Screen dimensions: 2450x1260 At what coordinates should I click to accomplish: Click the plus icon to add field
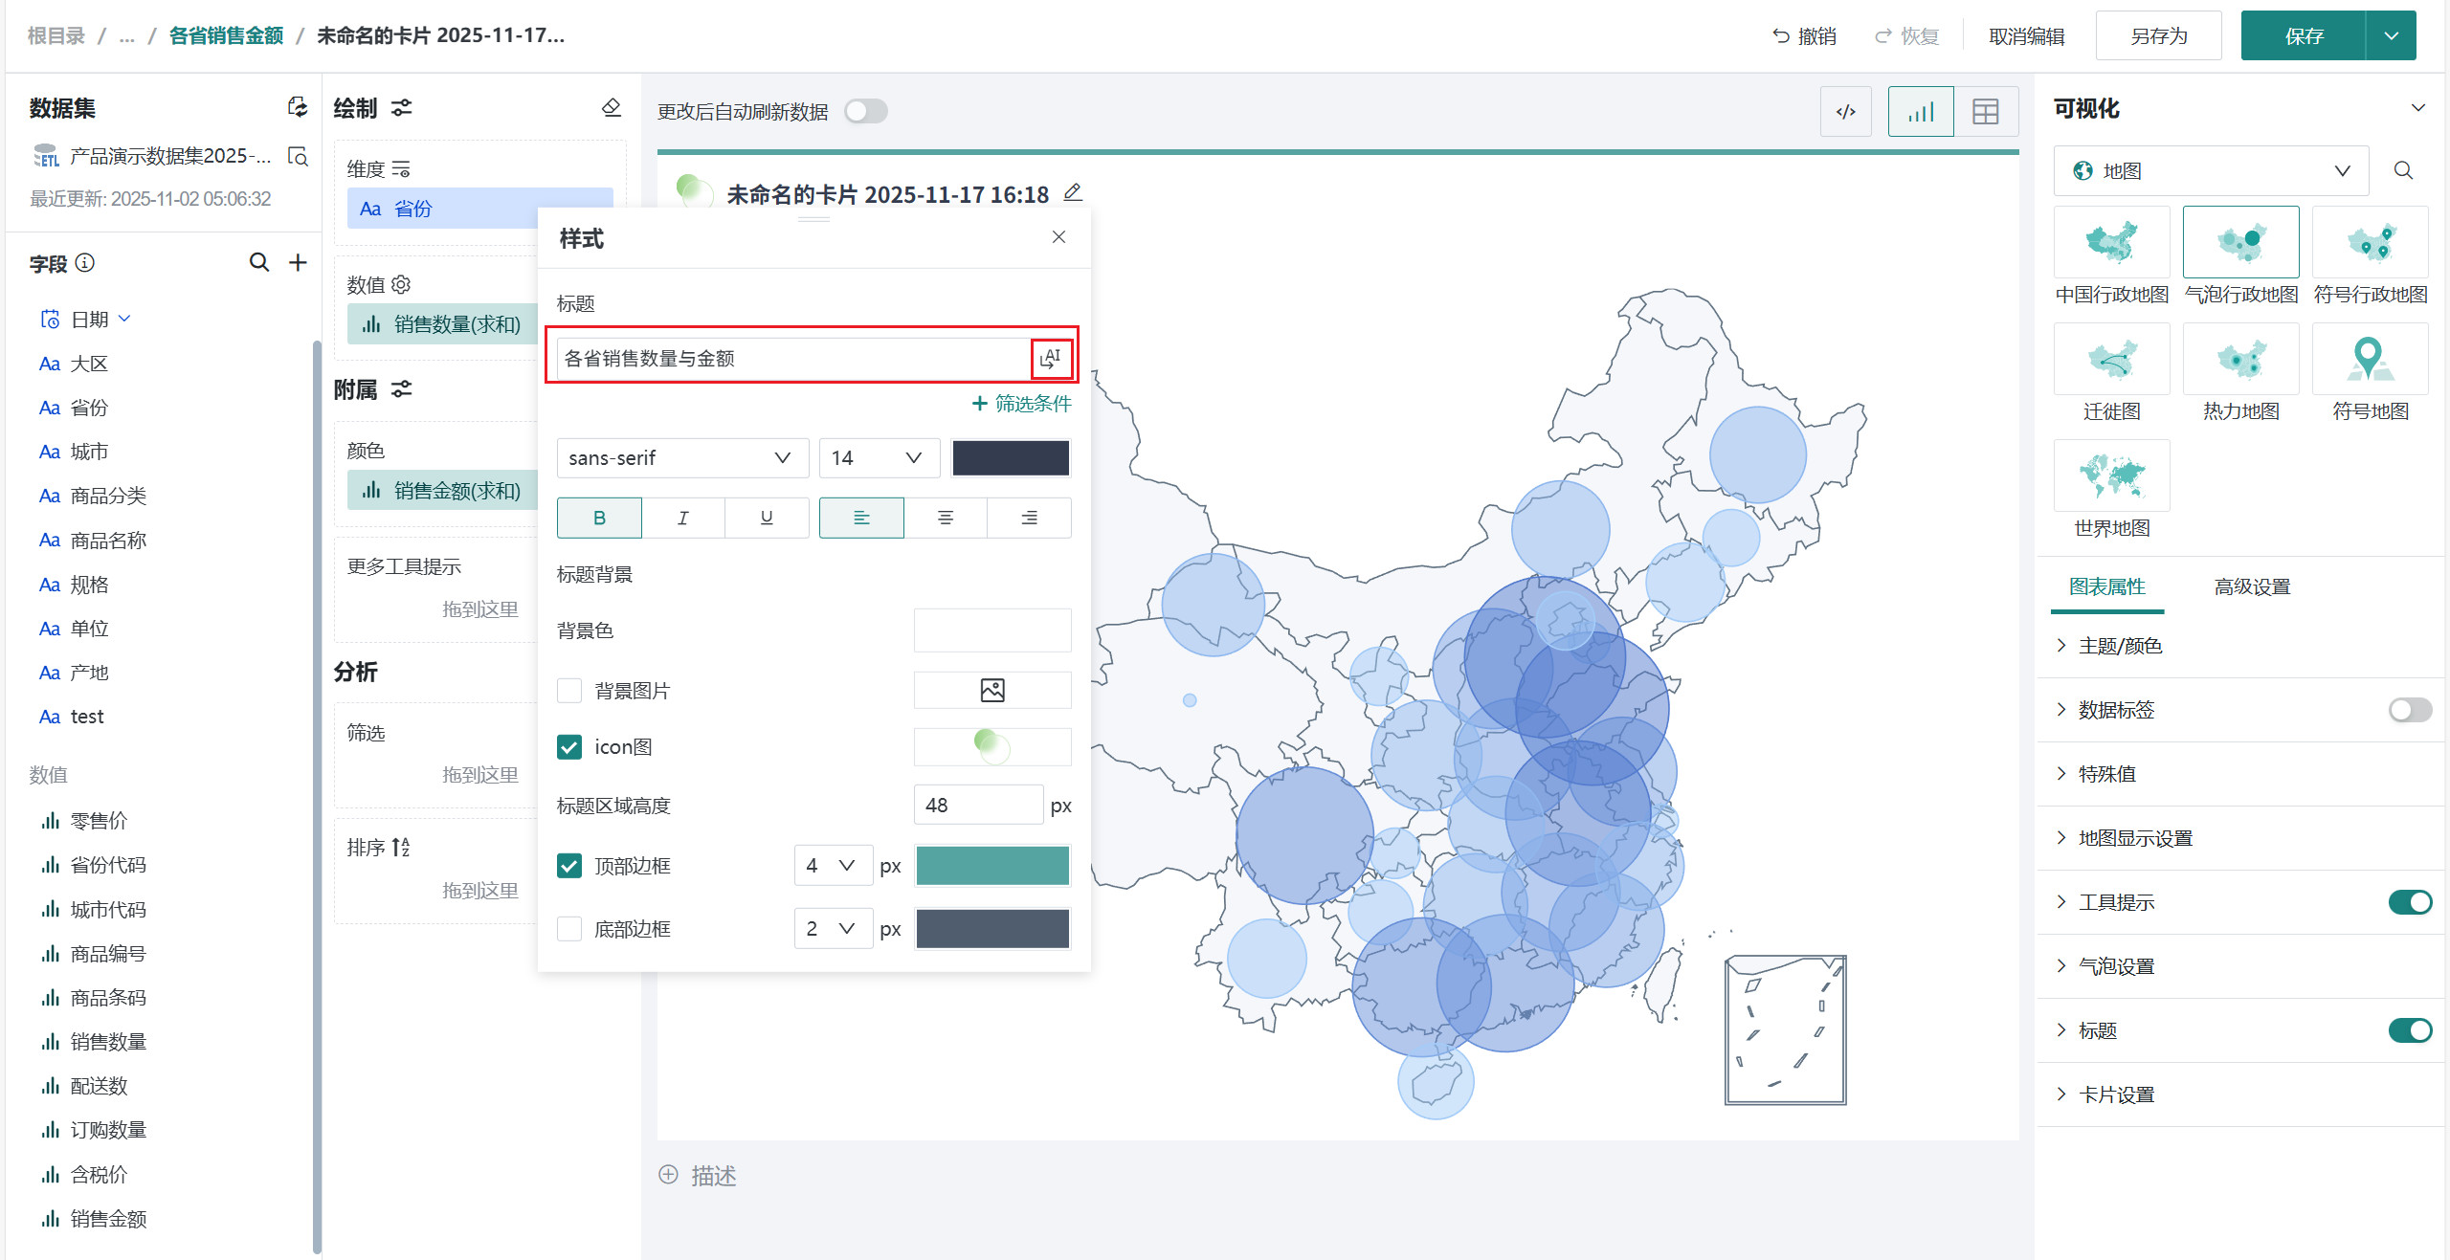click(x=298, y=262)
